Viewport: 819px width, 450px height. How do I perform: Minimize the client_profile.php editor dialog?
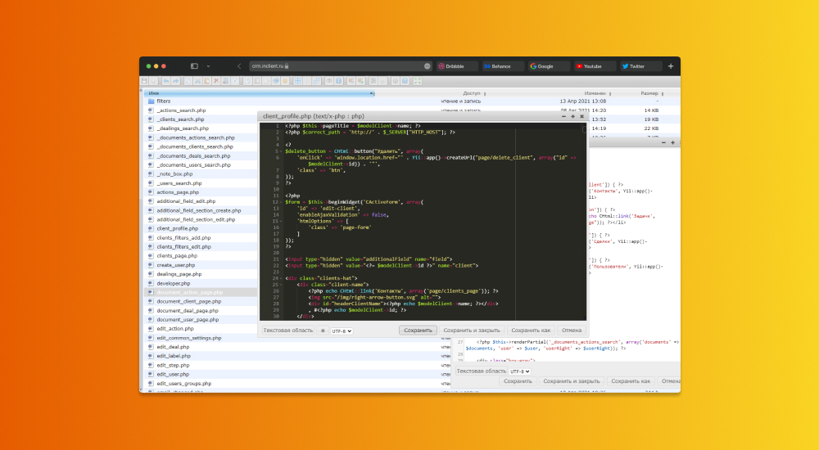click(x=562, y=116)
